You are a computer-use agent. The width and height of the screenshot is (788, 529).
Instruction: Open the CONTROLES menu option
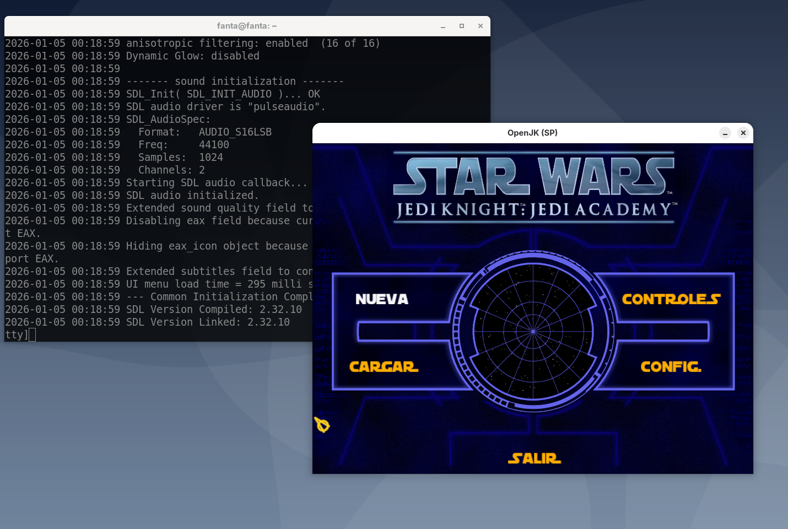click(671, 299)
